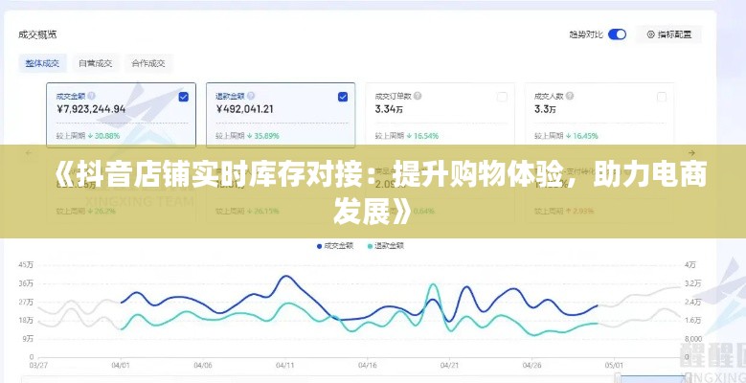746x383 pixels.
Task: Click help icon beside 成交金额 label
Action: (91, 96)
